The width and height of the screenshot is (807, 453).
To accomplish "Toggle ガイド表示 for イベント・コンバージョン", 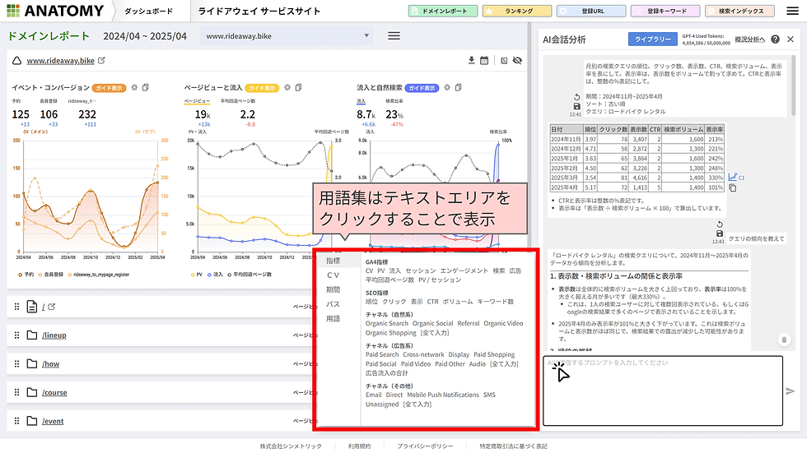I will [x=109, y=88].
